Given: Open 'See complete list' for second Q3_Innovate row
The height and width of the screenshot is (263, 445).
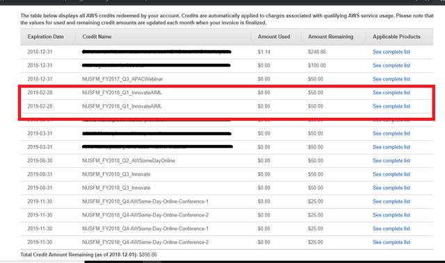Looking at the screenshot, I should 391,187.
